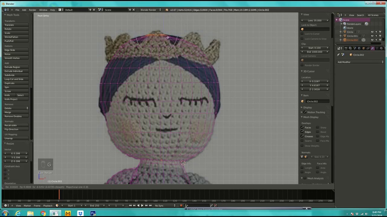The image size is (387, 217).
Task: Collapse the Scene tree in outliner
Action: click(x=337, y=20)
